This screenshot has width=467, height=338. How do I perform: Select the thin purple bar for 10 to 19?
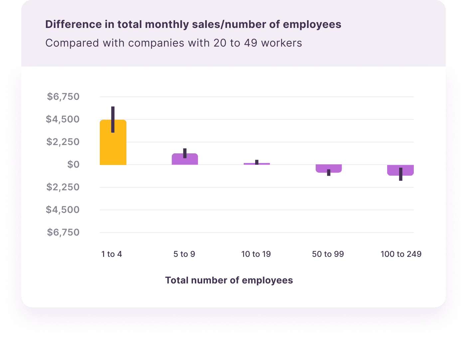tap(257, 164)
